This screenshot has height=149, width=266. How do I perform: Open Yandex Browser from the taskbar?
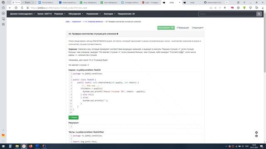(x=24, y=146)
